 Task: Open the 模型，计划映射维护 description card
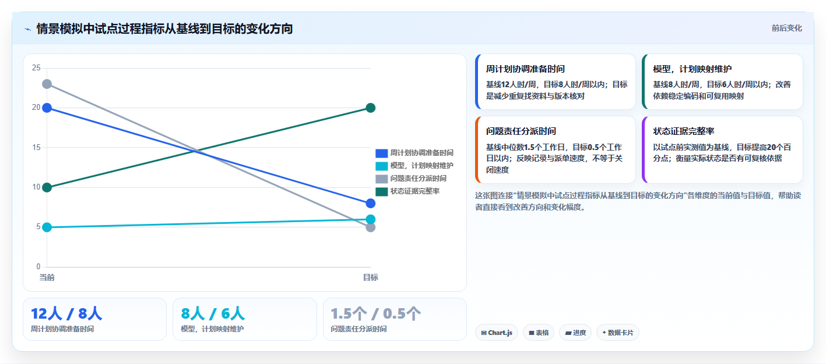coord(722,81)
